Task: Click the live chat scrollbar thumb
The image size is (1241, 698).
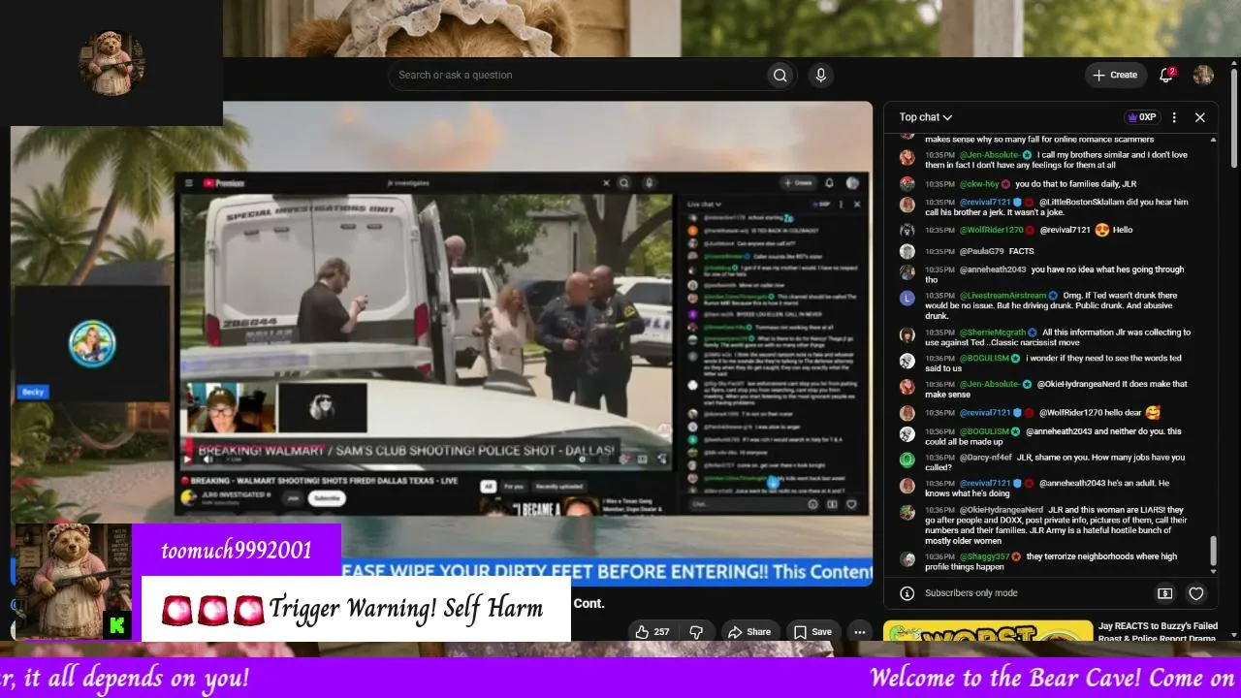Action: click(1212, 552)
